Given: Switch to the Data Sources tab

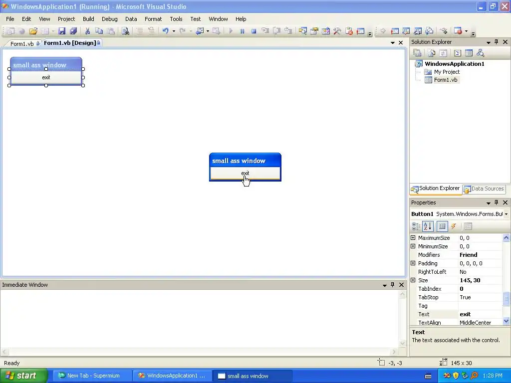Looking at the screenshot, I should pyautogui.click(x=484, y=189).
